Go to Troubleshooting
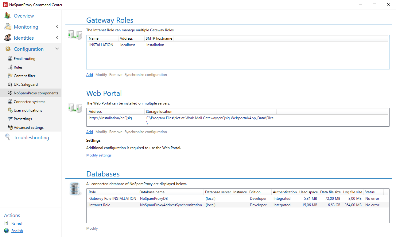This screenshot has width=396, height=237. [x=31, y=137]
